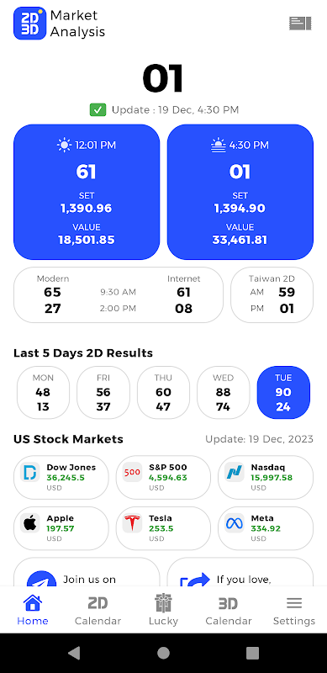This screenshot has height=673, width=327.
Task: Open the news list icon at top right
Action: tap(300, 24)
